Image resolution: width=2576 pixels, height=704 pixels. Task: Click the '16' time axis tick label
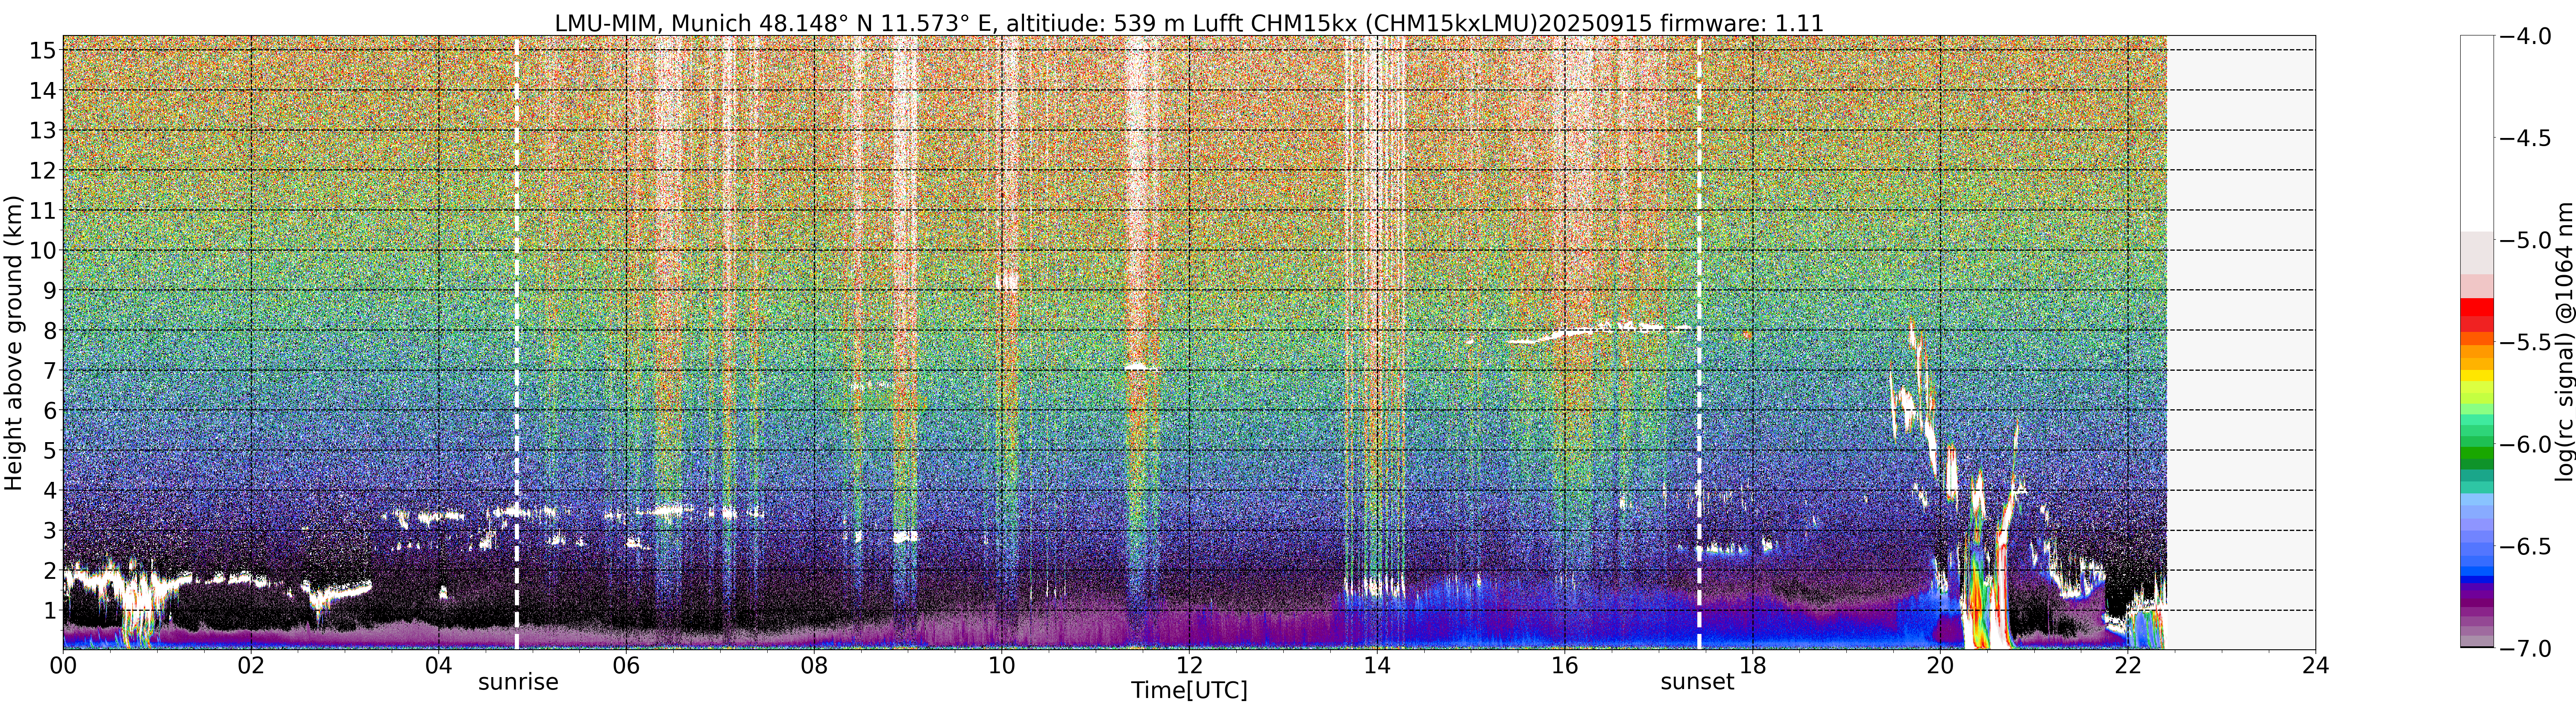[1565, 666]
